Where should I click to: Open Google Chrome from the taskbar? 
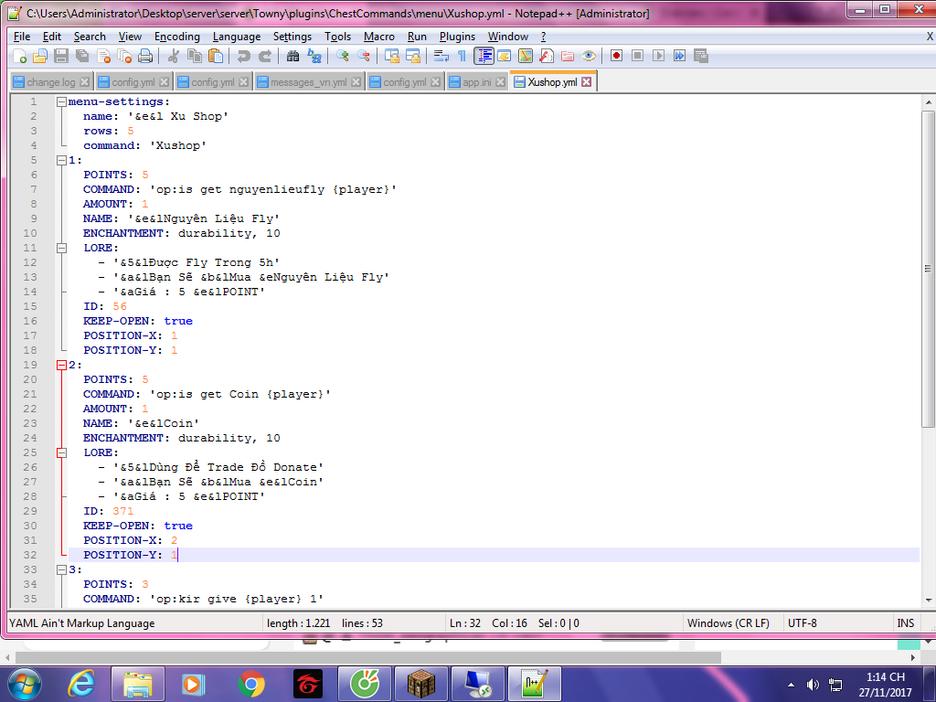click(251, 683)
